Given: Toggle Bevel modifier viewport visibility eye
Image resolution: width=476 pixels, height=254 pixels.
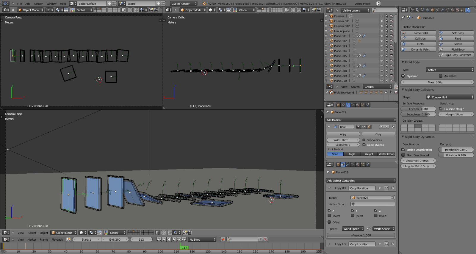Looking at the screenshot, I should [x=364, y=127].
